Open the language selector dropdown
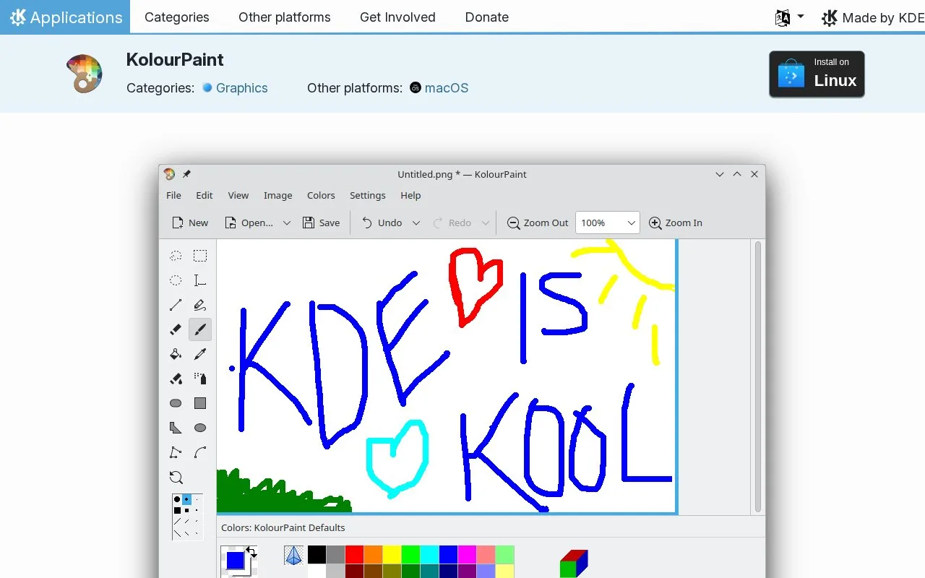 click(x=789, y=17)
